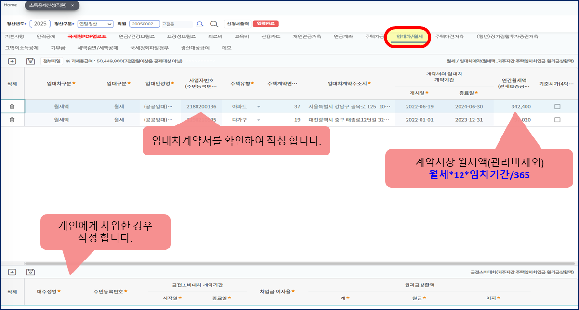Viewport: 579px width, 310px height.
Task: Click start date 2022-06-19 cell
Action: (420, 106)
